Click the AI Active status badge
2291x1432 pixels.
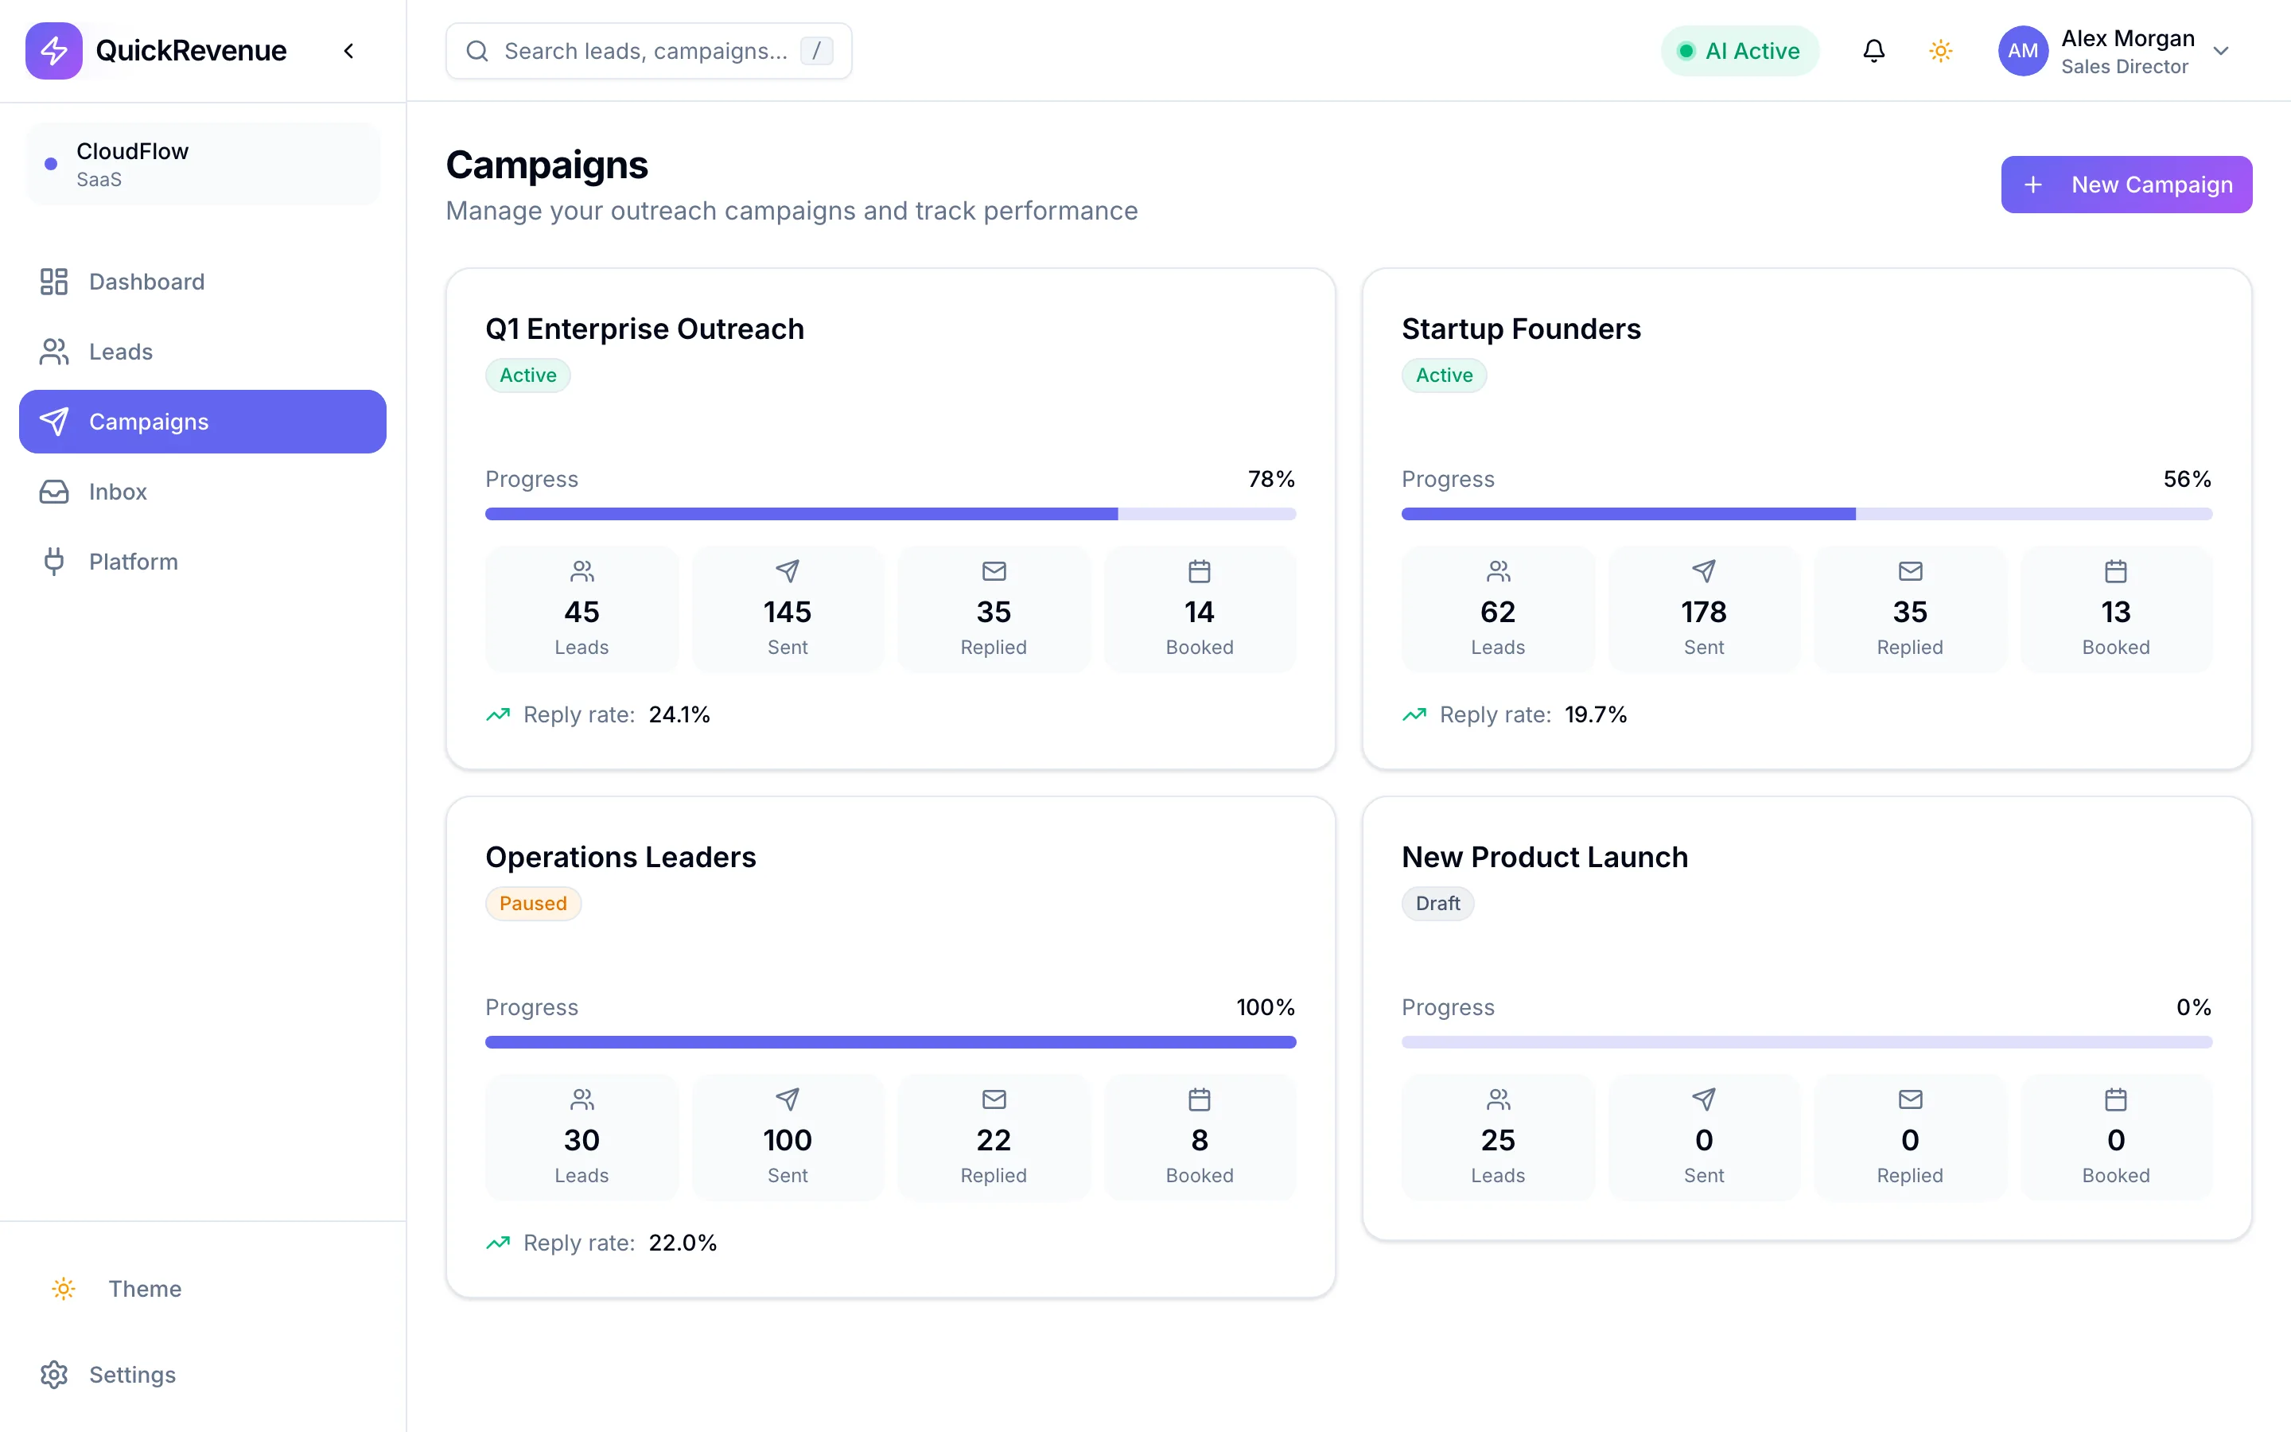tap(1740, 51)
